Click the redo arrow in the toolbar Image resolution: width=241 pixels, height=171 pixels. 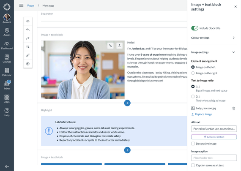tap(28, 38)
